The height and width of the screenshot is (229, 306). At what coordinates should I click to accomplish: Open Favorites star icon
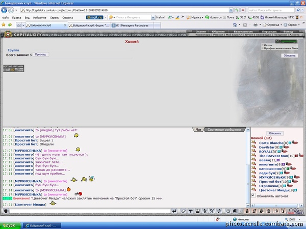click(4, 25)
